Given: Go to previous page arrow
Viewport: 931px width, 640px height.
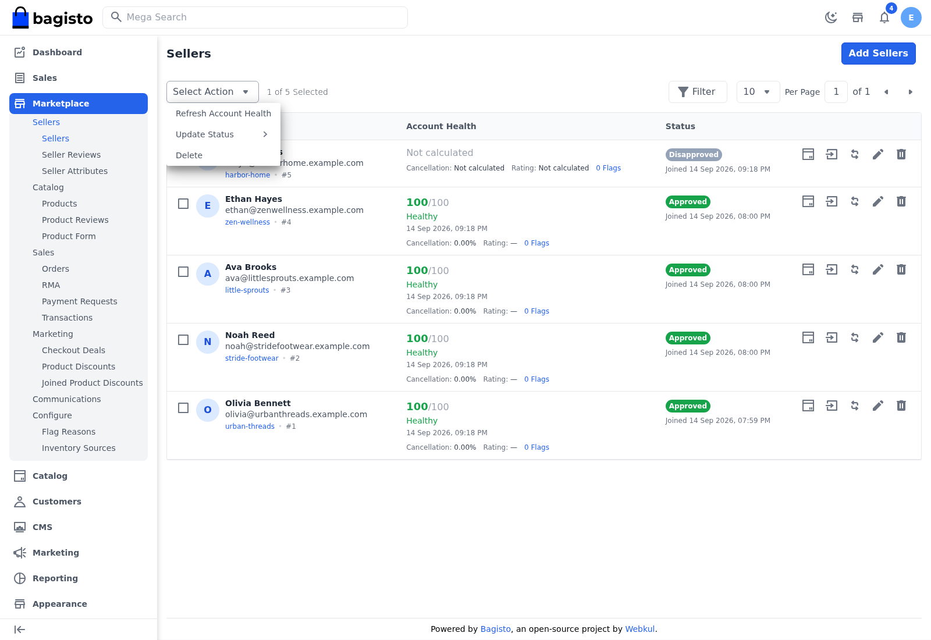Looking at the screenshot, I should [886, 92].
